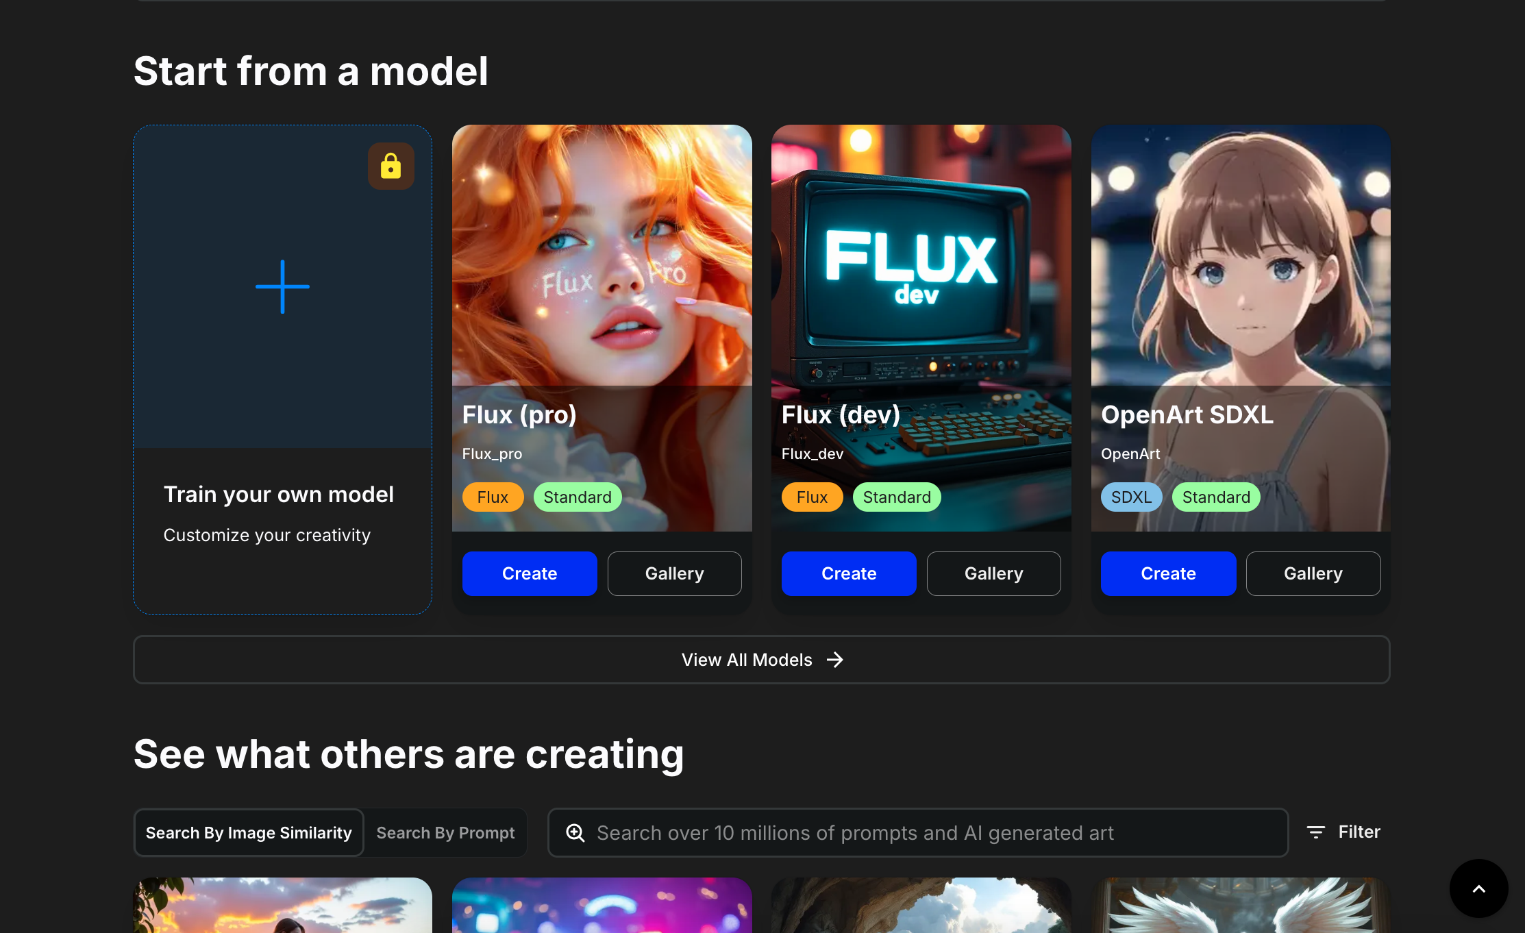Create with Flux (dev) model

pos(849,573)
